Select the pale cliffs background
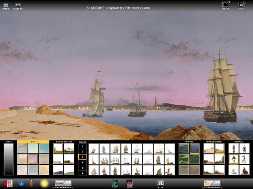 pyautogui.click(x=58, y=159)
